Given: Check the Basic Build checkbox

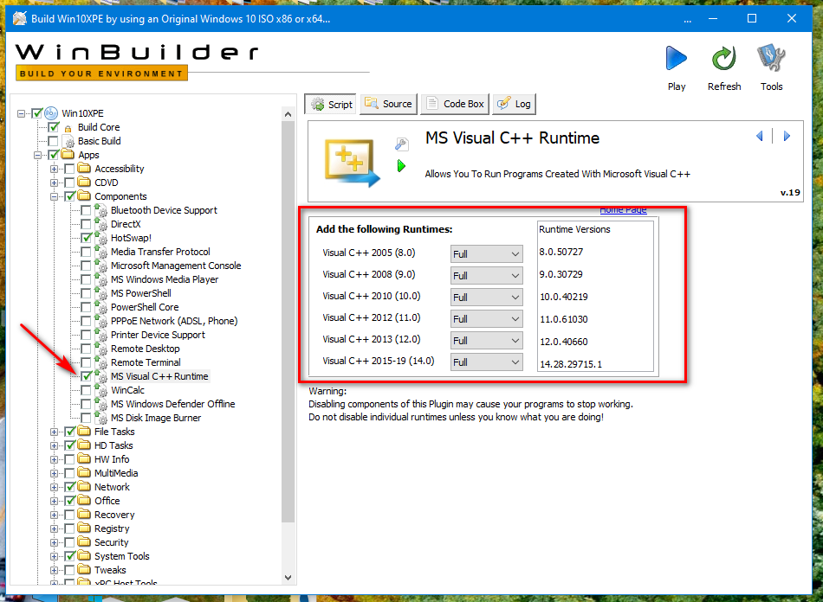Looking at the screenshot, I should (x=53, y=141).
